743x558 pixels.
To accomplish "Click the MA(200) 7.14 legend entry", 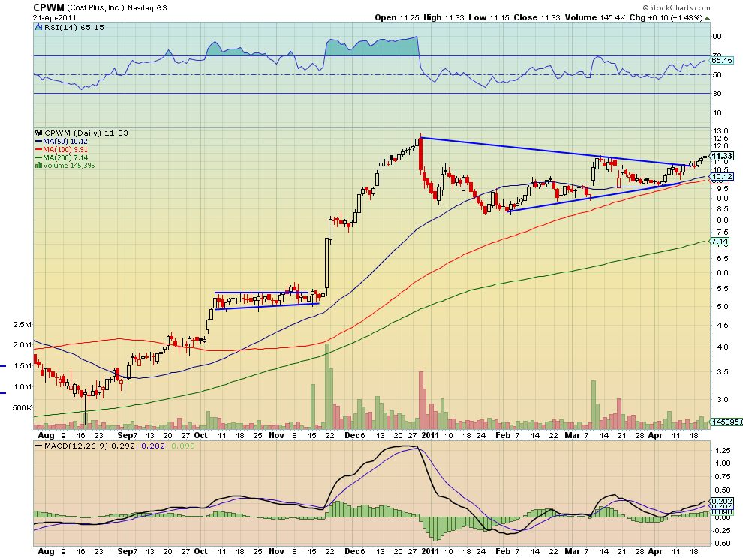I will 62,157.
